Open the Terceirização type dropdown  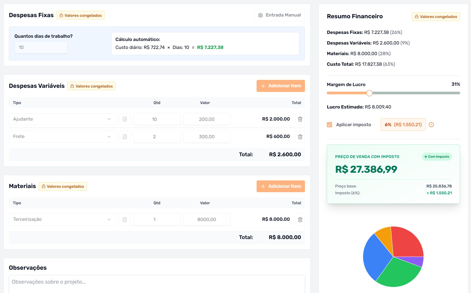(109, 220)
